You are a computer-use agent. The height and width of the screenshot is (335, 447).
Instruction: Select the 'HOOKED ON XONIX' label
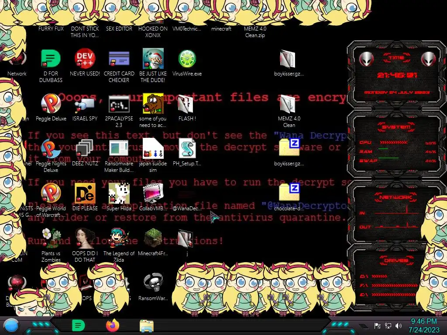coord(153,32)
